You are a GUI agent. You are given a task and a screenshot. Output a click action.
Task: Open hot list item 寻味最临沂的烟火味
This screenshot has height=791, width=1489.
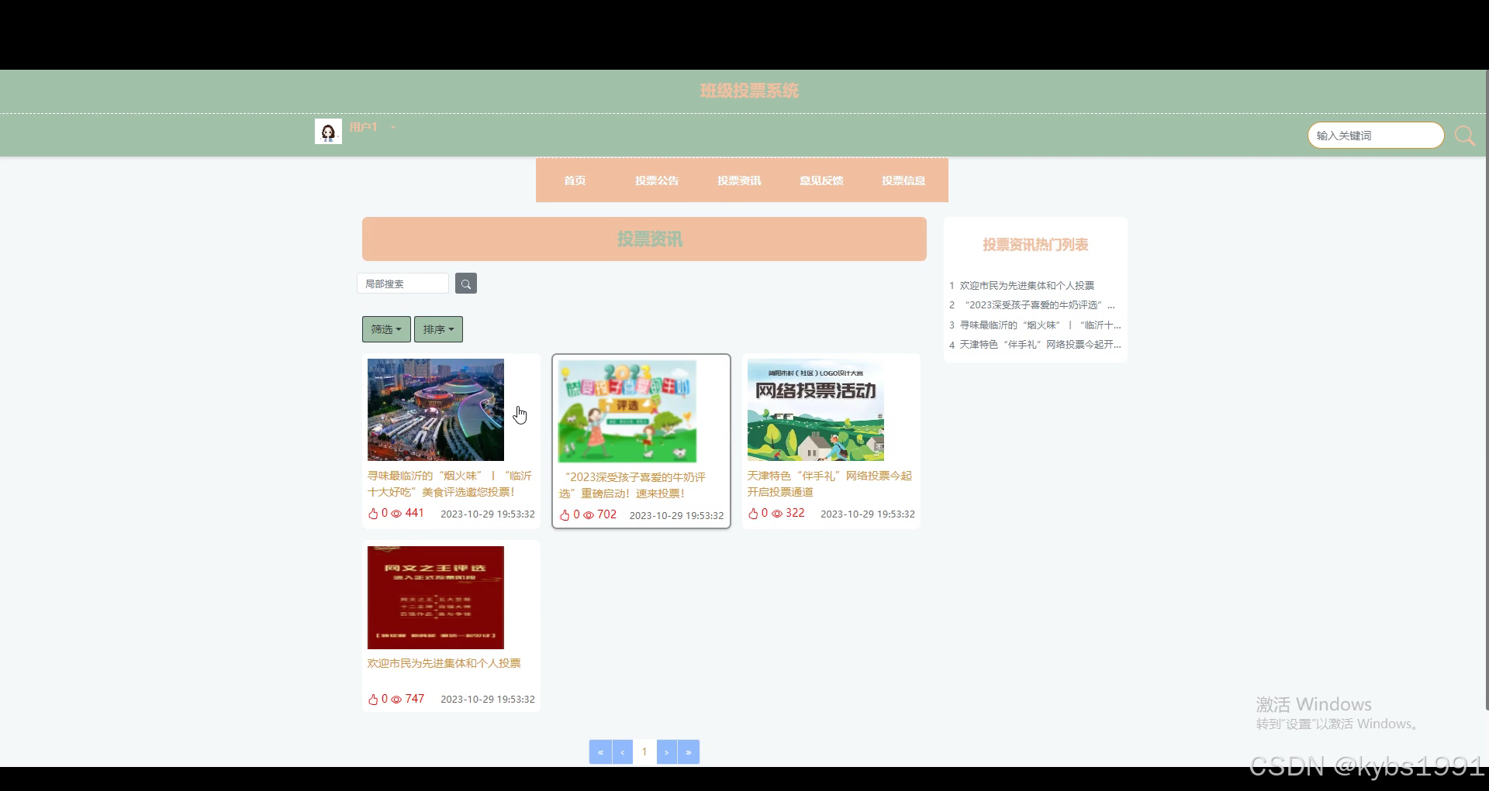(x=1040, y=325)
